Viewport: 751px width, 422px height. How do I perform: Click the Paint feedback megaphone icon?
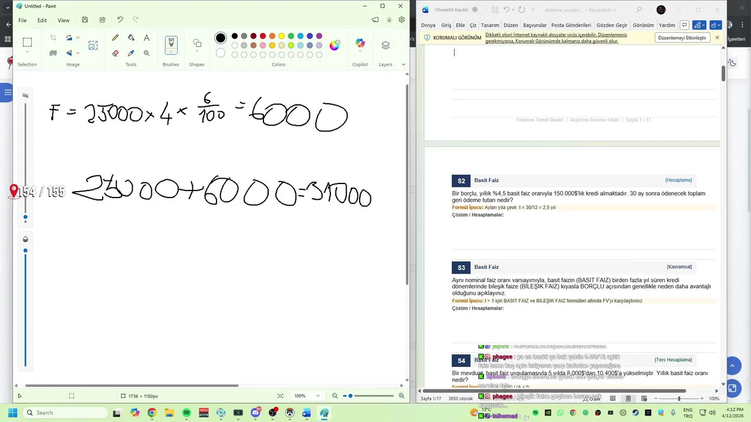tap(375, 20)
